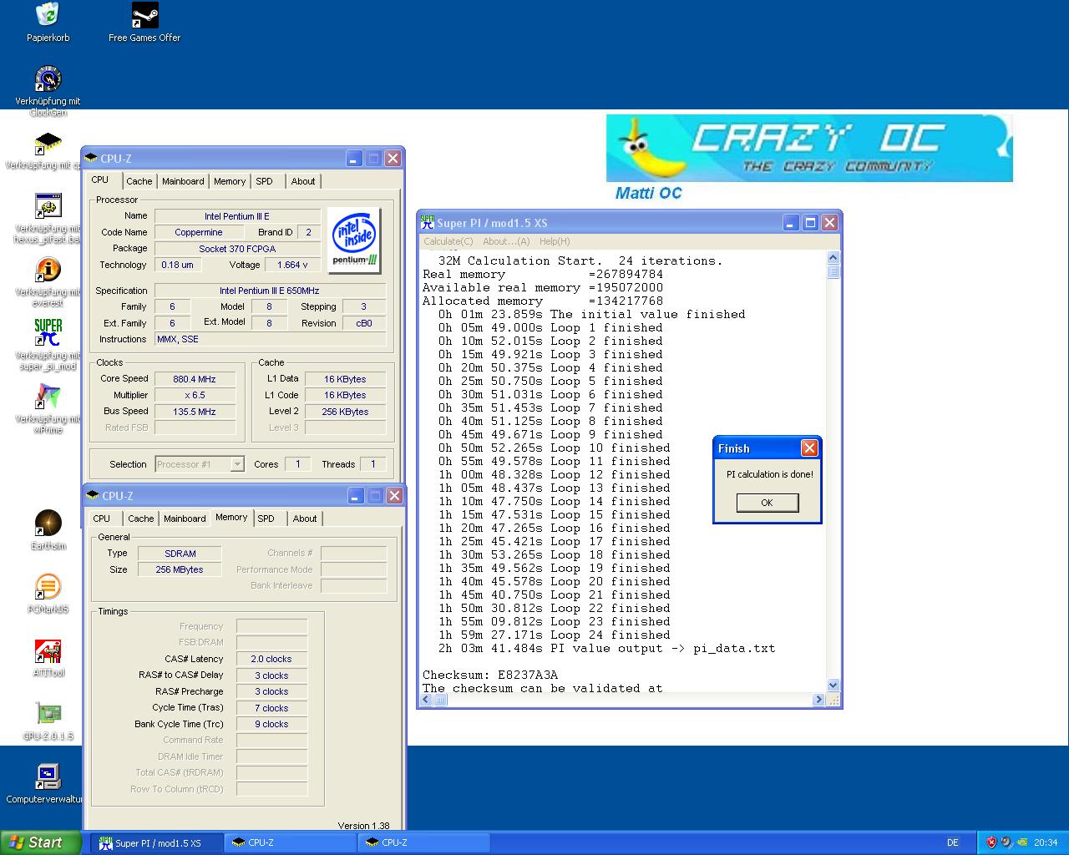This screenshot has width=1069, height=855.
Task: Switch to Memory tab in upper CPU-Z
Action: pos(230,181)
